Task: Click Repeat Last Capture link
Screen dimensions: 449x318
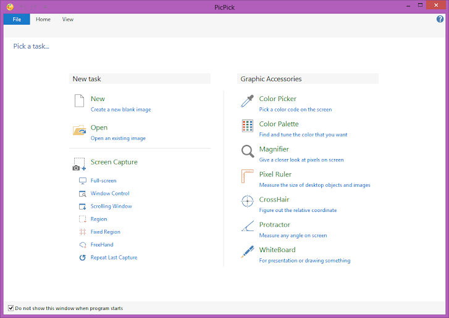Action: pyautogui.click(x=114, y=258)
